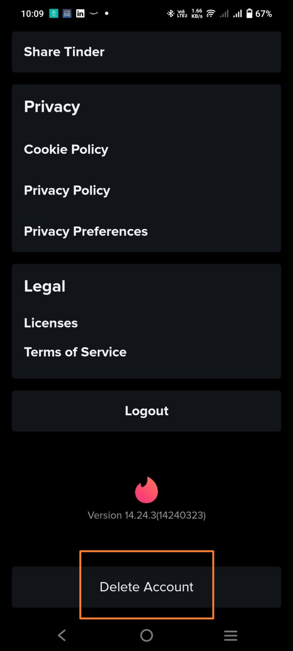Tap the Bluetooth status icon
Image resolution: width=293 pixels, height=651 pixels.
pos(170,14)
